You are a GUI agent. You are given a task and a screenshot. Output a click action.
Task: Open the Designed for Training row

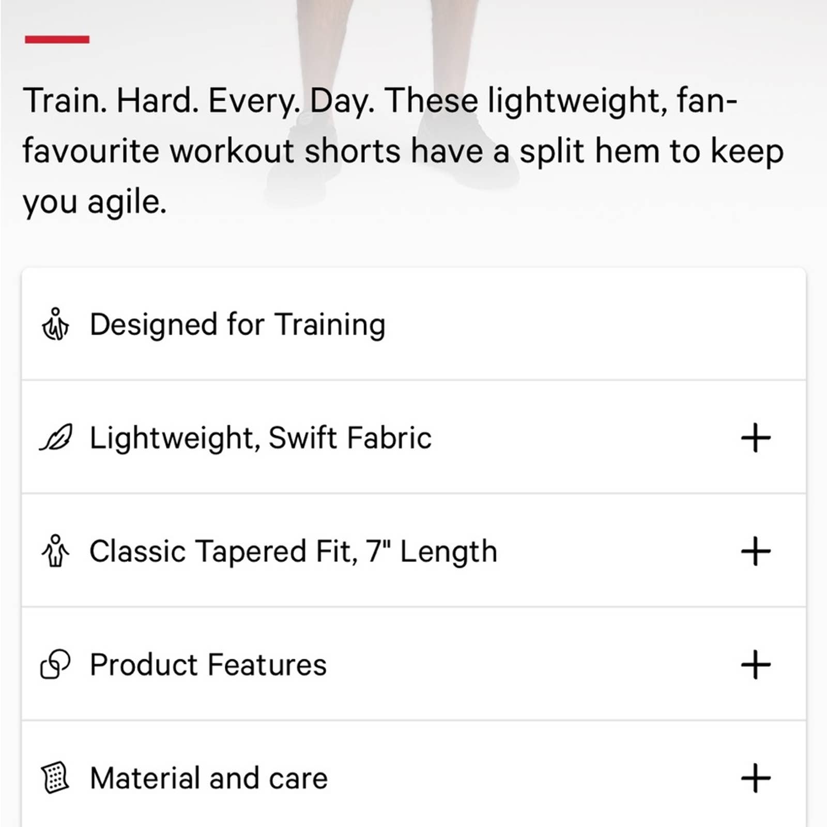[413, 325]
